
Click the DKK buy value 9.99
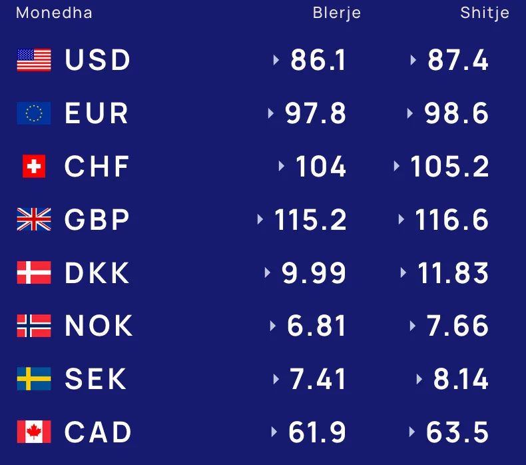tap(314, 272)
